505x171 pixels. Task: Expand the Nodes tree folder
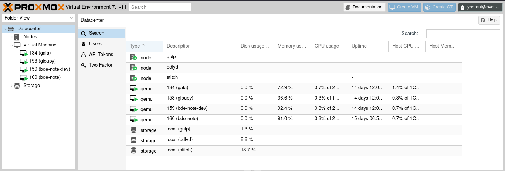click(x=11, y=37)
